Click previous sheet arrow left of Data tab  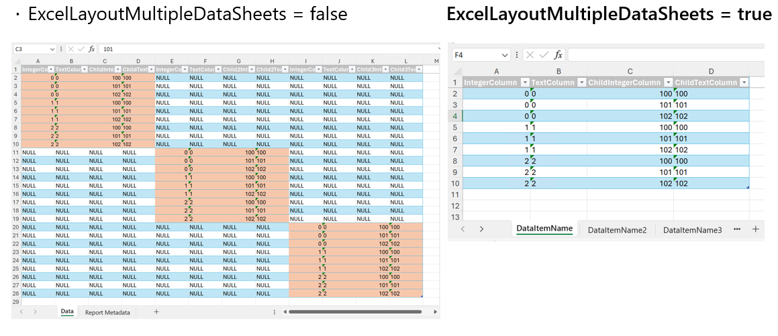21,312
